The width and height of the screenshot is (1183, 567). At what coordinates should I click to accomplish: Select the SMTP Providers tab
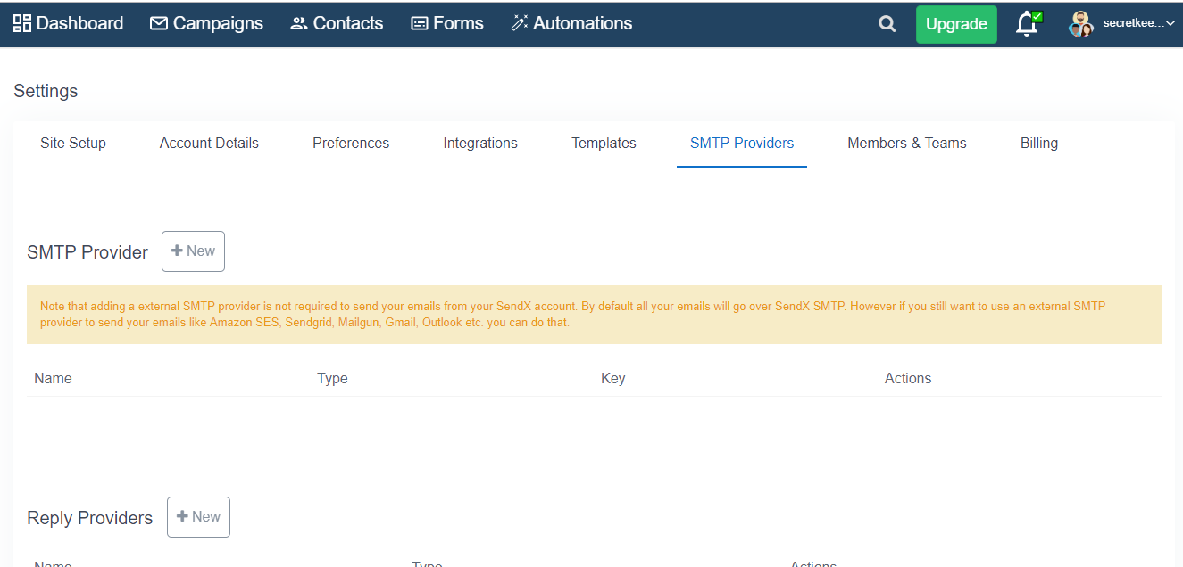(x=742, y=143)
